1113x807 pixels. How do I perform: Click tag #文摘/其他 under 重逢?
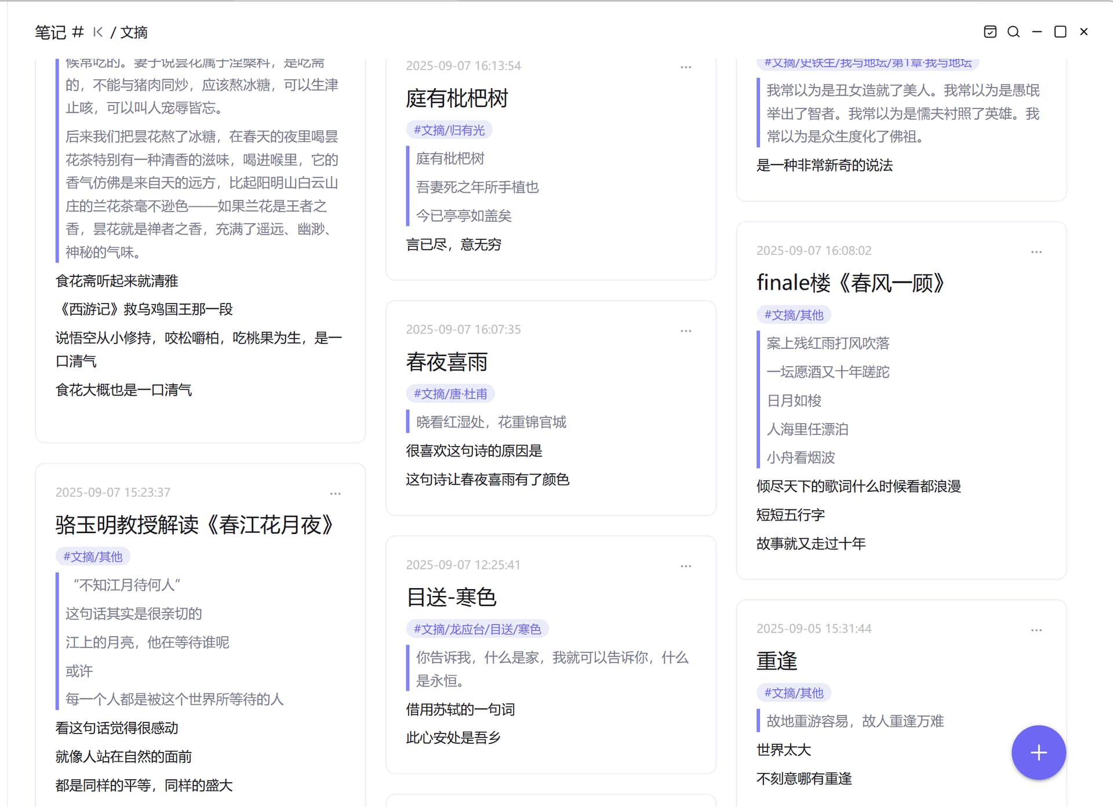point(794,693)
